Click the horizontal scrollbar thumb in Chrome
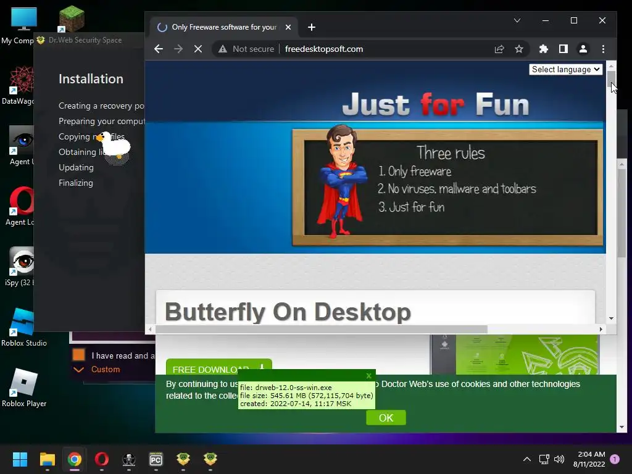The image size is (632, 474). 321,330
